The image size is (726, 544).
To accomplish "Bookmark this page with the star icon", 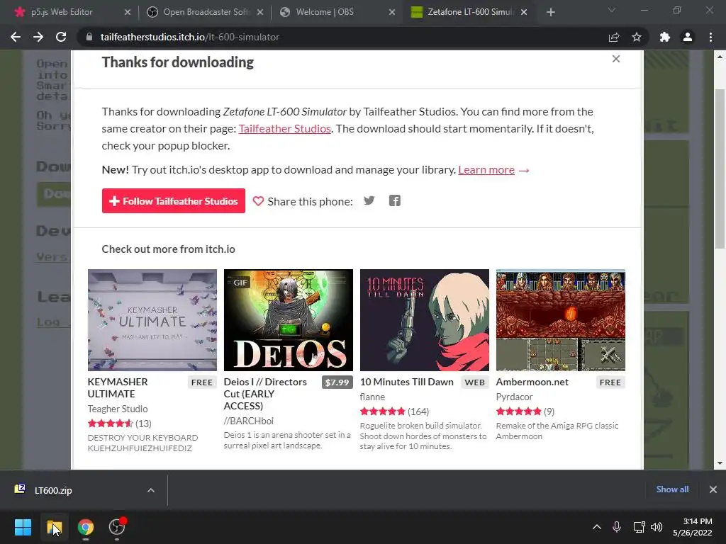I will 637,37.
